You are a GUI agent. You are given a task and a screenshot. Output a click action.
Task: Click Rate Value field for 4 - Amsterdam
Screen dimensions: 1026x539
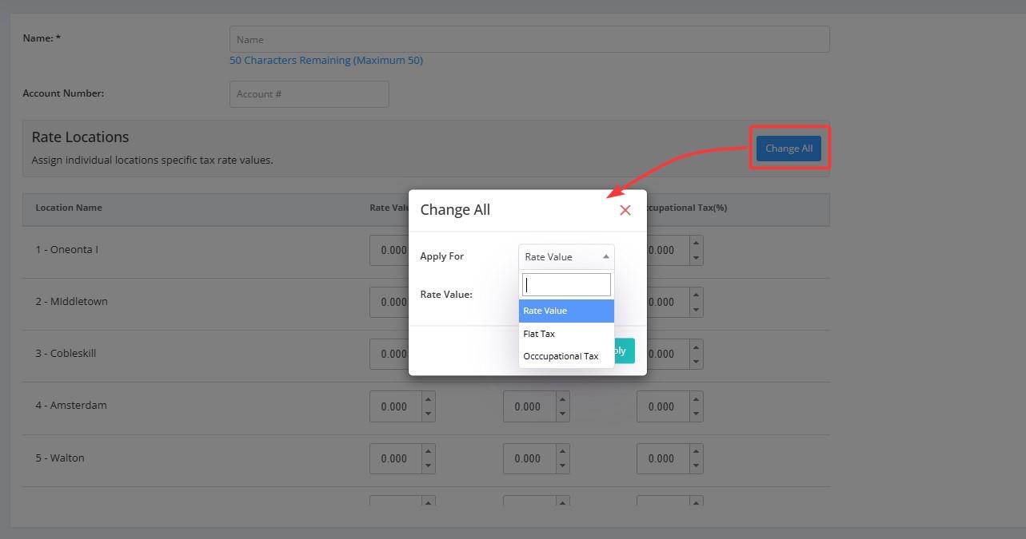tap(396, 406)
